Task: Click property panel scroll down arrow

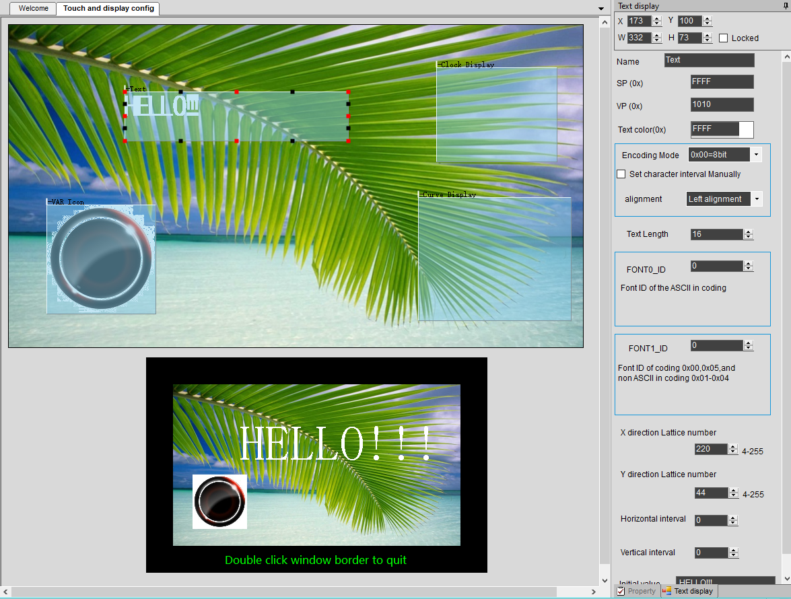Action: (x=786, y=579)
